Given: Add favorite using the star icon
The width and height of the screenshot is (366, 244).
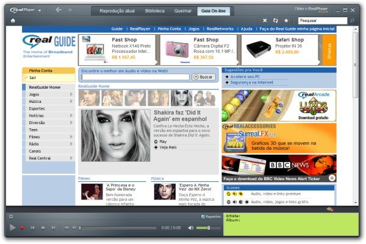Looking at the screenshot, I should coord(286,21).
